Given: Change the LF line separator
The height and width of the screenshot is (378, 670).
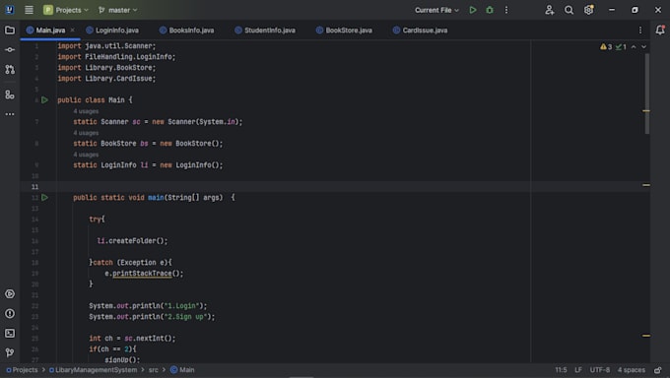Looking at the screenshot, I should pyautogui.click(x=578, y=370).
